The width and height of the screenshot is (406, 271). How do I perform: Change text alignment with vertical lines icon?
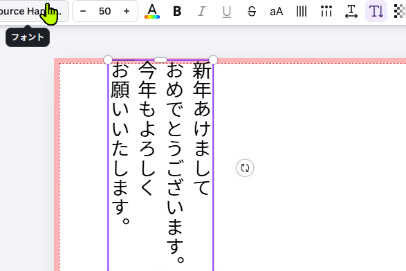(x=302, y=11)
